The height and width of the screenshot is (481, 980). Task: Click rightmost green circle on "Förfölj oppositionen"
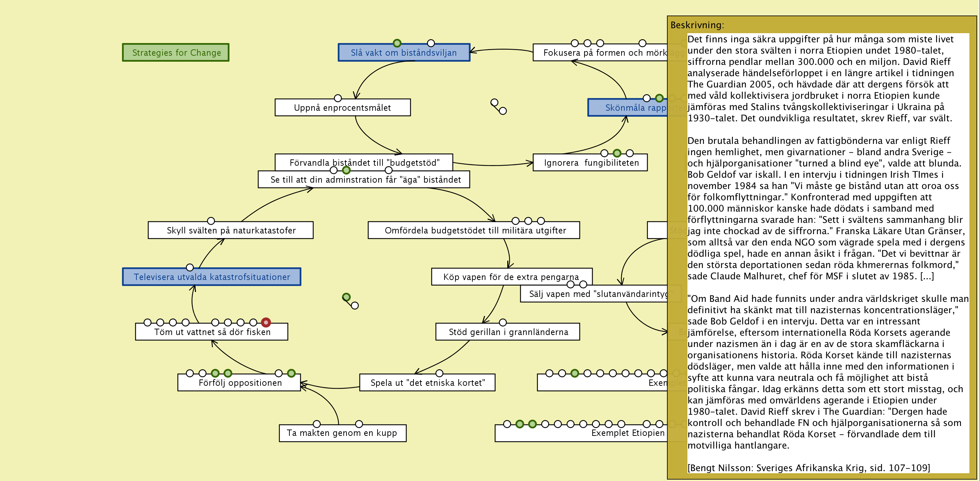coord(291,373)
